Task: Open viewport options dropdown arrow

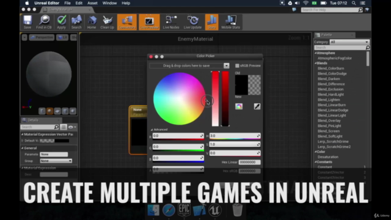Action: pyautogui.click(x=24, y=37)
